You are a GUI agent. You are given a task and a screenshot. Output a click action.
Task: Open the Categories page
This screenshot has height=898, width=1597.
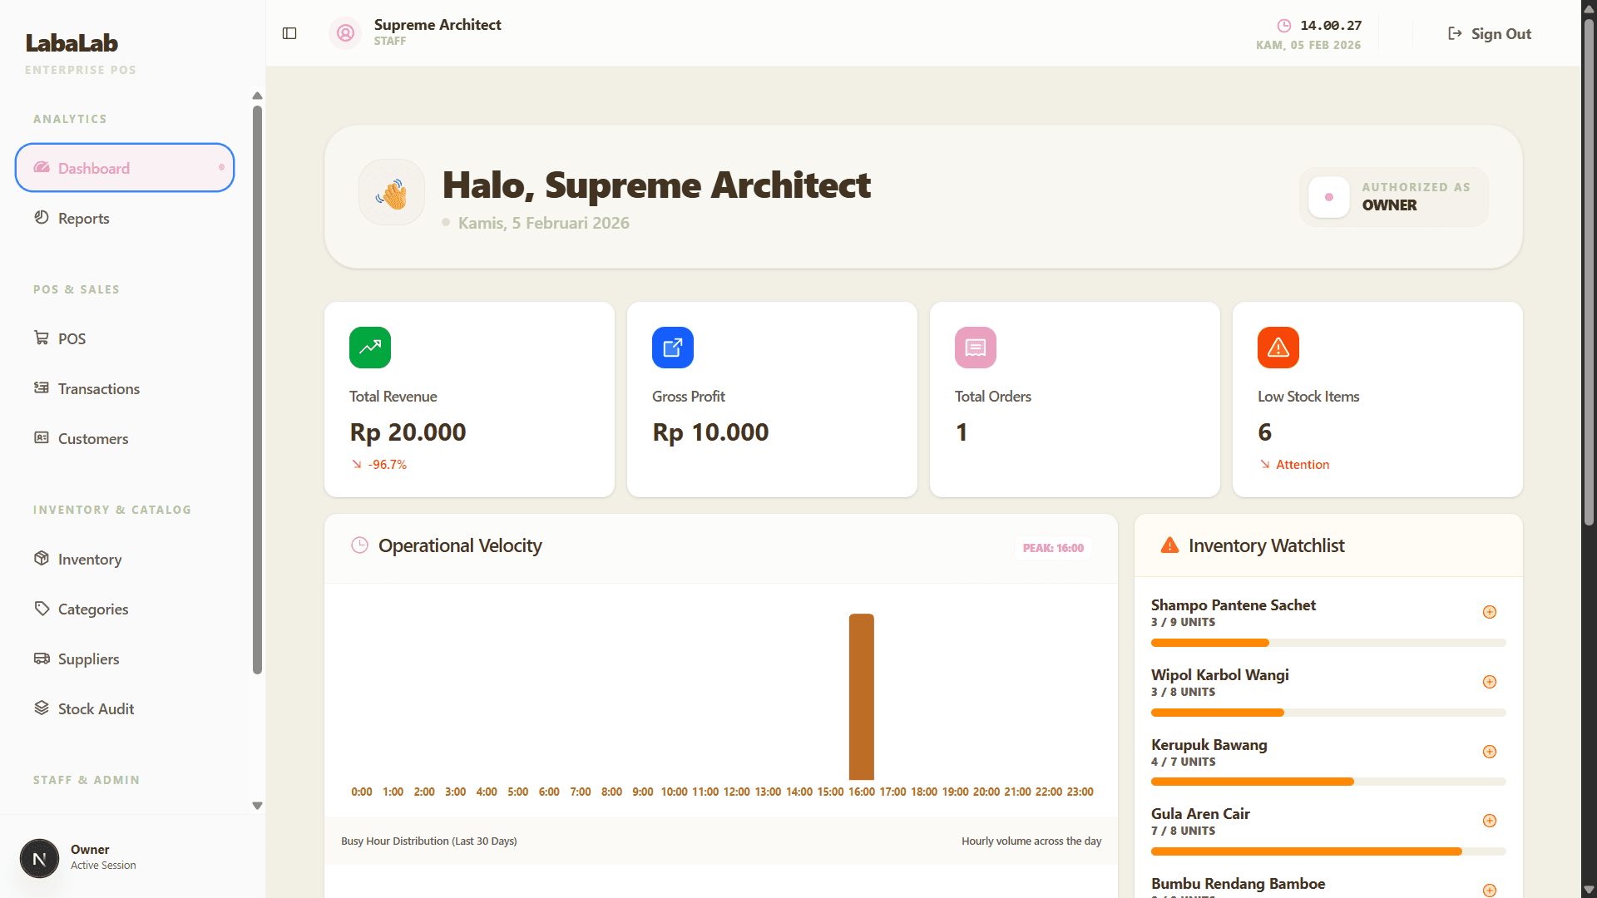[x=125, y=609]
